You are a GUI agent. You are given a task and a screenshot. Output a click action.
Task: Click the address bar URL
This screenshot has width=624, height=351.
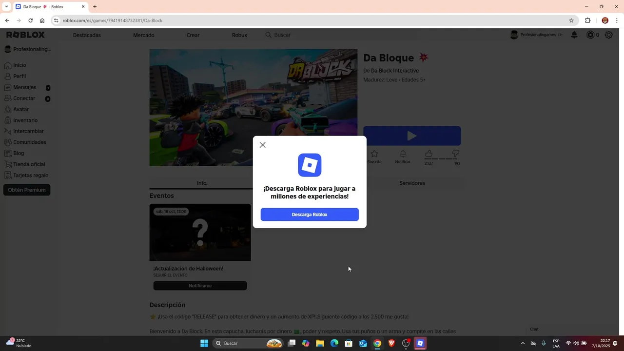coord(113,20)
